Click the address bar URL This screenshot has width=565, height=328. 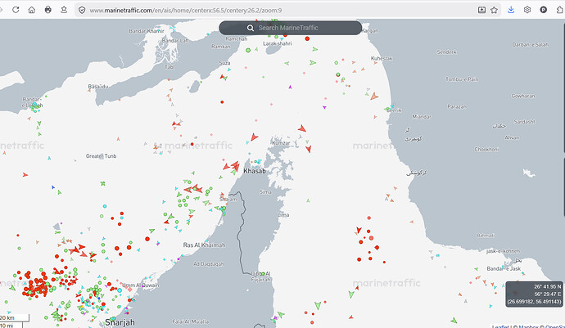(186, 11)
